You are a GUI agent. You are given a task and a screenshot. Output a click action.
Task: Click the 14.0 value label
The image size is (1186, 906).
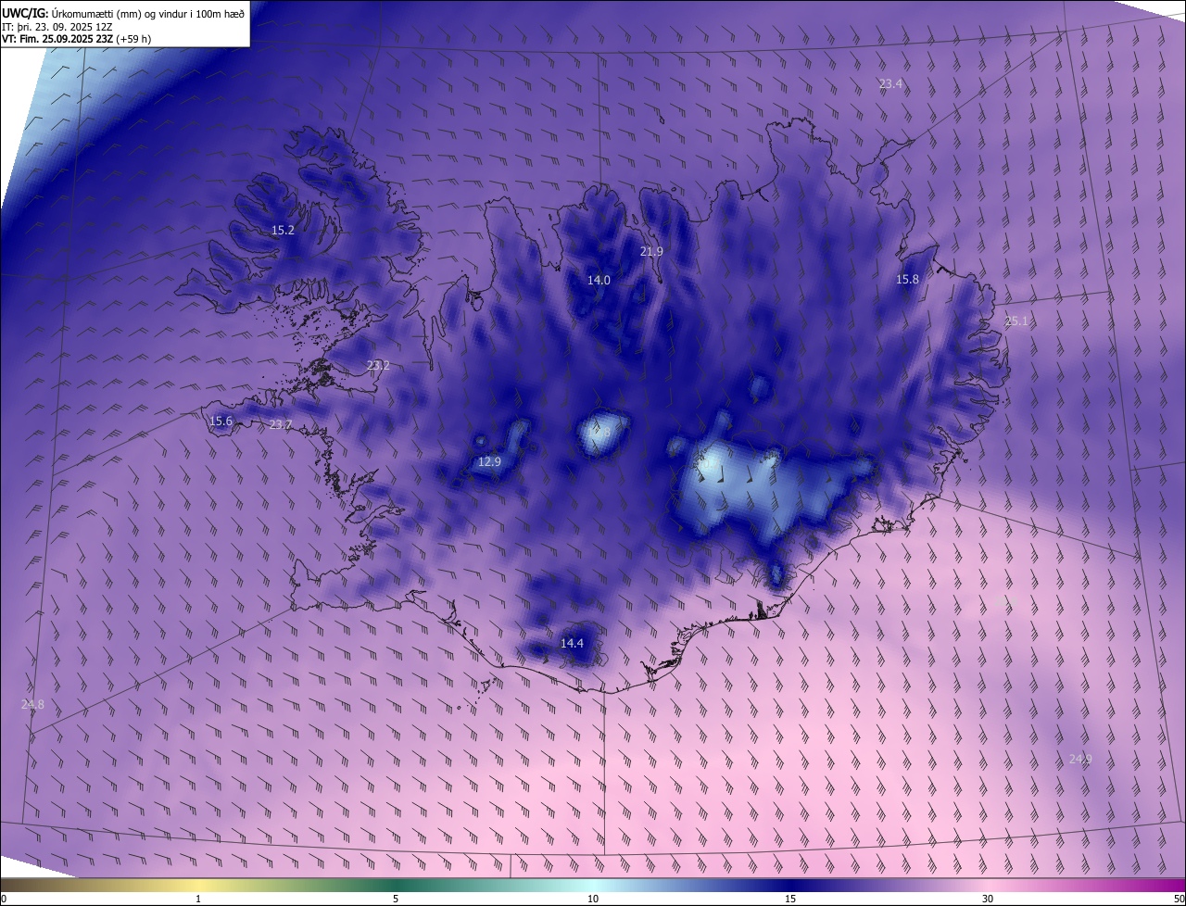coord(599,281)
